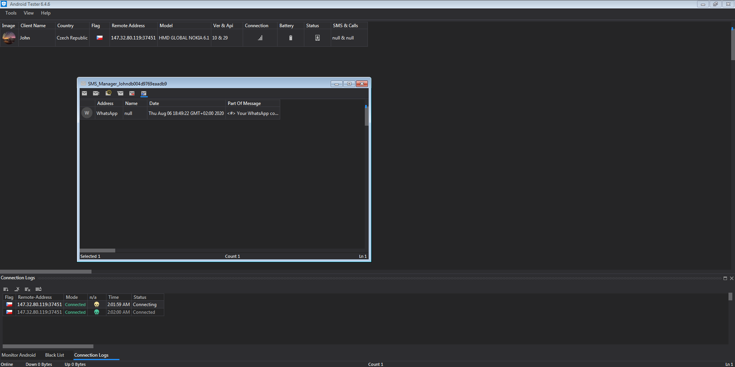Click the Czech flag in 2:01:59 AM log row

9,305
